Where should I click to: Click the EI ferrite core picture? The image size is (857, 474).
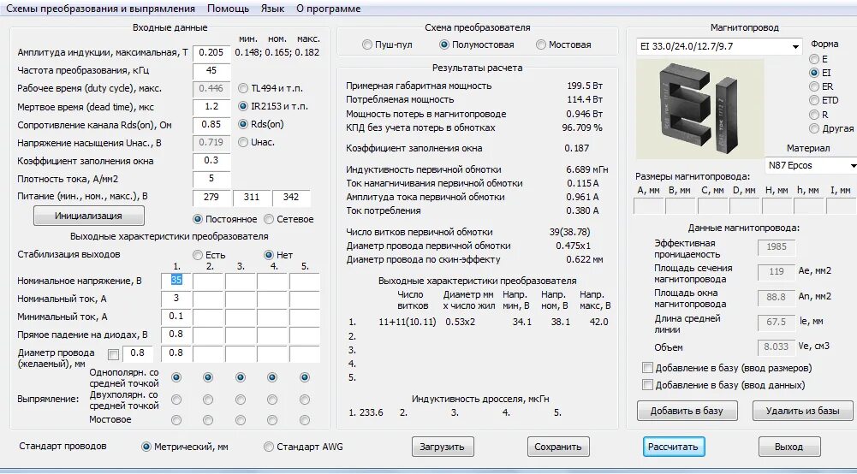click(x=700, y=110)
